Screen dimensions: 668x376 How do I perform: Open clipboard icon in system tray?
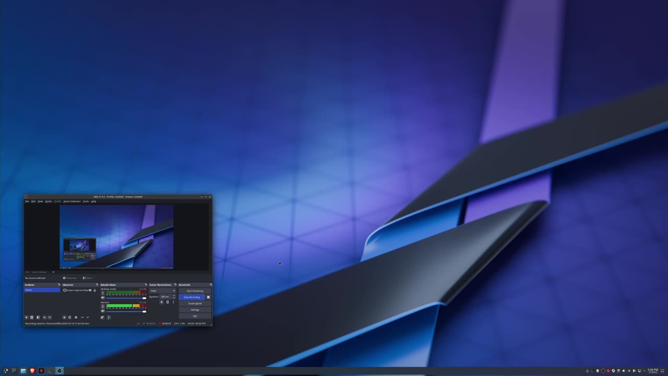pyautogui.click(x=618, y=371)
